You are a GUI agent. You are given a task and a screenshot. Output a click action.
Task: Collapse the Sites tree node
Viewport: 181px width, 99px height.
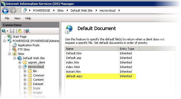(9, 54)
